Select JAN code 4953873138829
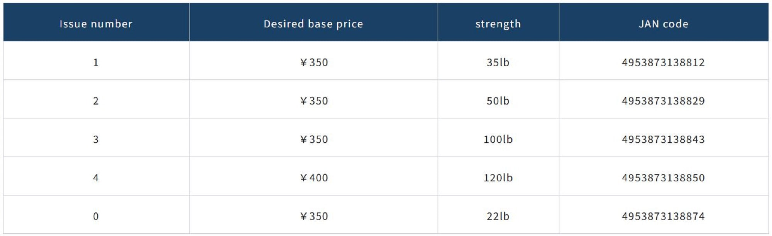 pos(663,101)
